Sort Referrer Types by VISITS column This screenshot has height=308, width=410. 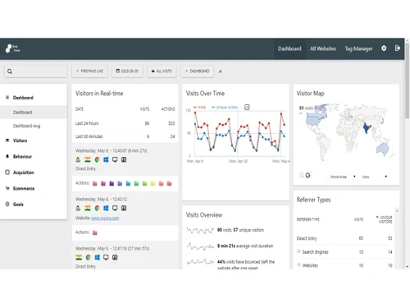(358, 219)
